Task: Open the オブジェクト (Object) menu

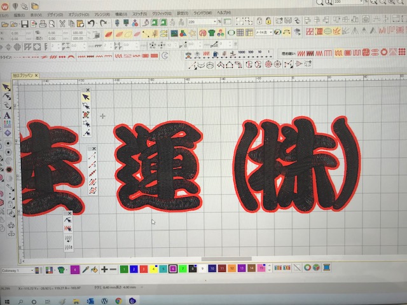Action: (x=79, y=15)
